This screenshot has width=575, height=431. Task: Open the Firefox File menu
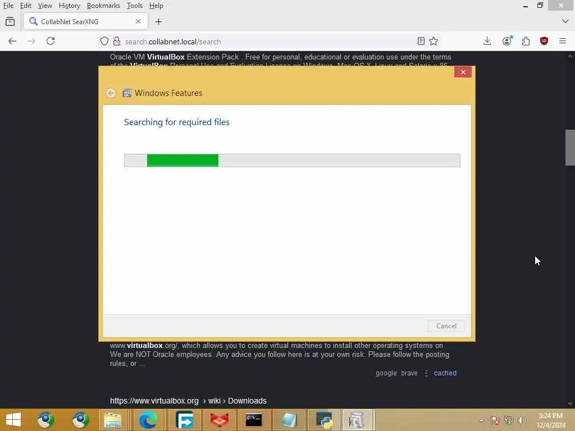click(8, 6)
